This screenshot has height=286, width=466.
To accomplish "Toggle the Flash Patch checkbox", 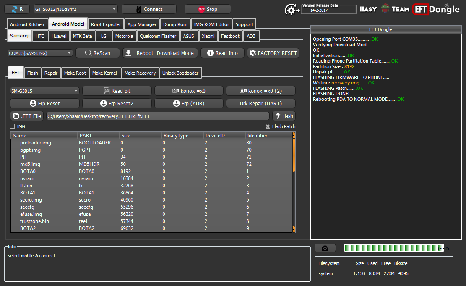I will tap(268, 126).
